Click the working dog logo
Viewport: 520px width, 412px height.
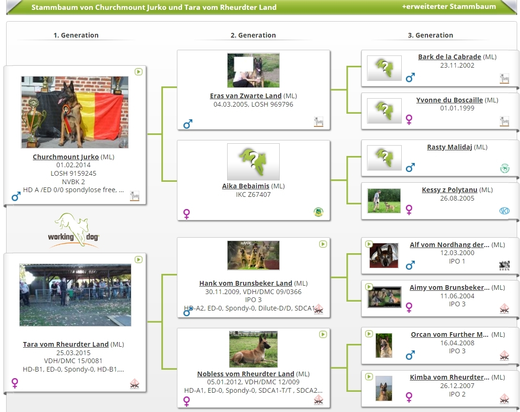click(74, 230)
